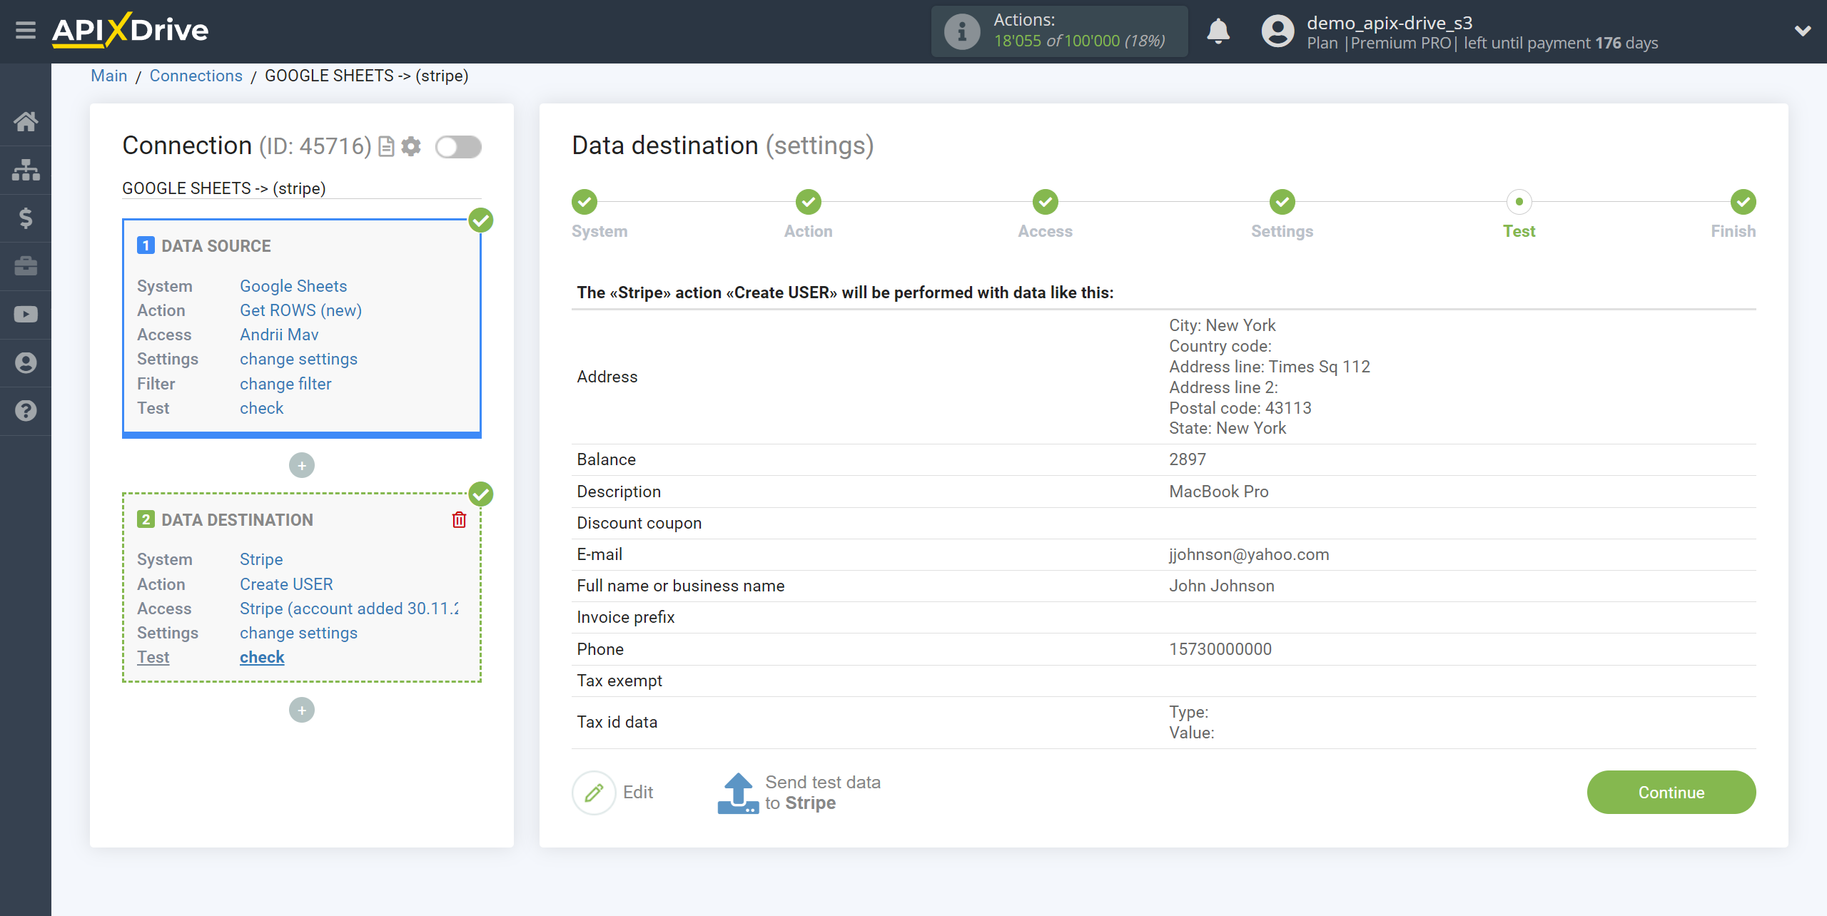Open Andrii Mav access link
Viewport: 1827px width, 916px height.
[x=279, y=335]
